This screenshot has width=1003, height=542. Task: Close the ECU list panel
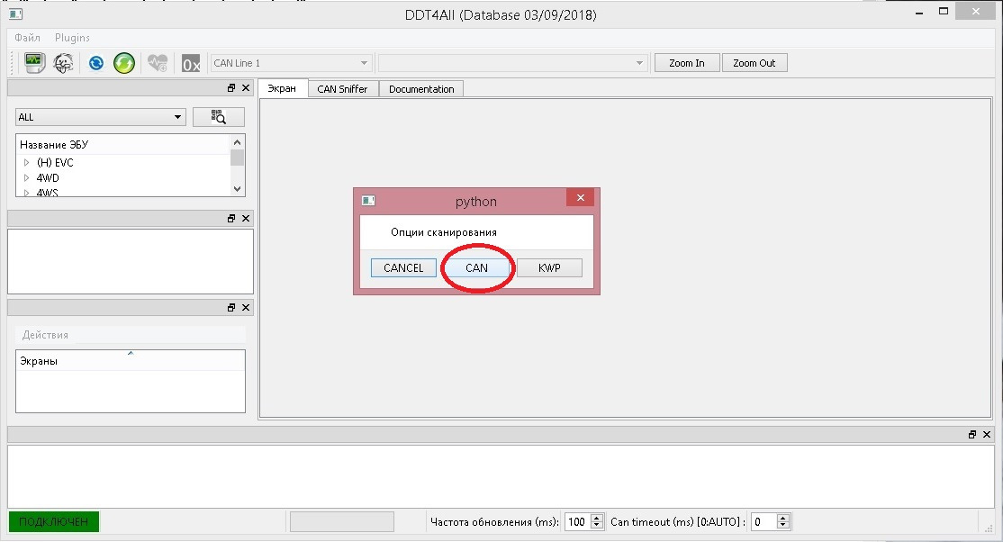point(246,87)
